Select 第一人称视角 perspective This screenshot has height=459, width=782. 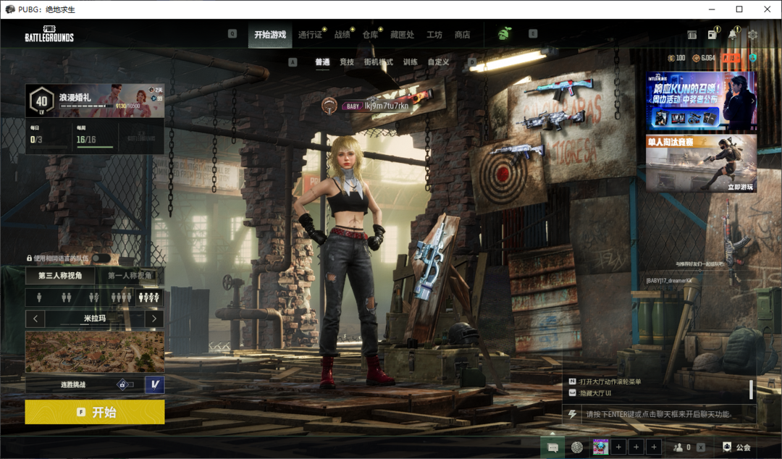[130, 275]
